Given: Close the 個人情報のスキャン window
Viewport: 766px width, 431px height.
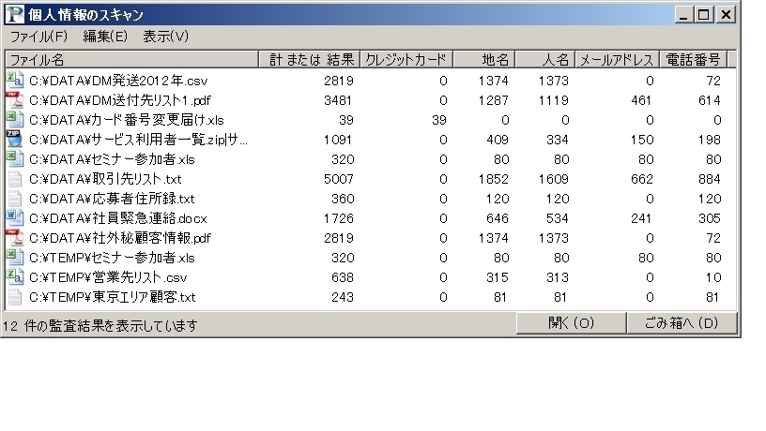Looking at the screenshot, I should click(x=726, y=15).
